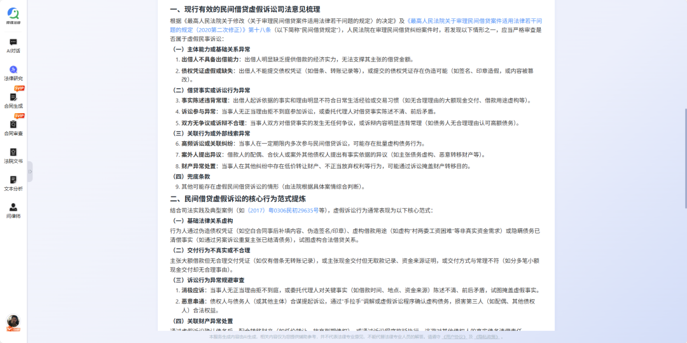The width and height of the screenshot is (687, 343).
Task: Click subheading （四）兜底条款
Action: coord(191,176)
